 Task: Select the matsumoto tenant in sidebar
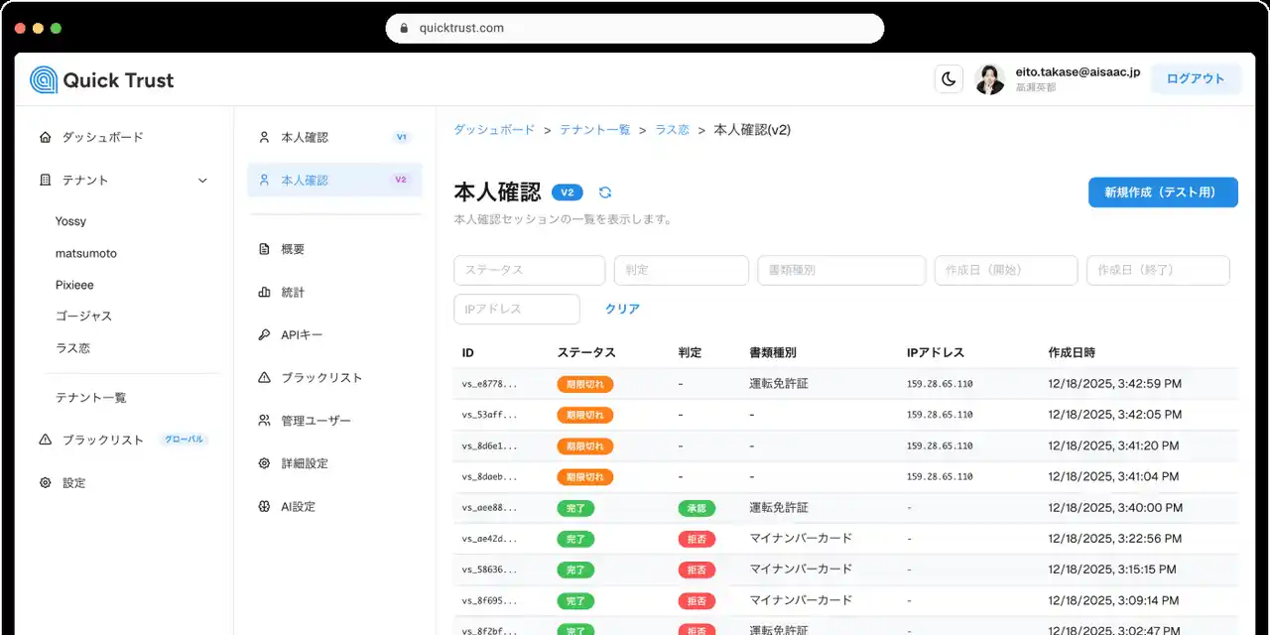[86, 253]
